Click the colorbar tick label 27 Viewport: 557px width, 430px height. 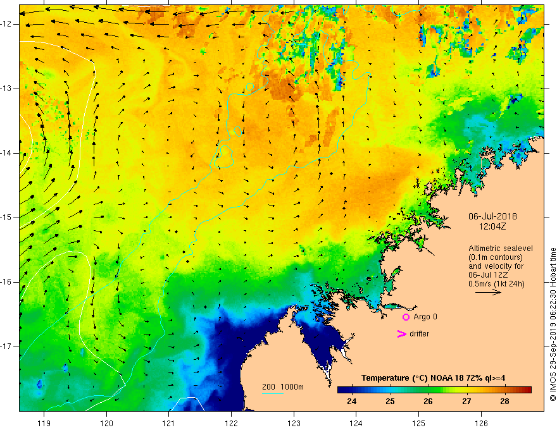(x=466, y=402)
